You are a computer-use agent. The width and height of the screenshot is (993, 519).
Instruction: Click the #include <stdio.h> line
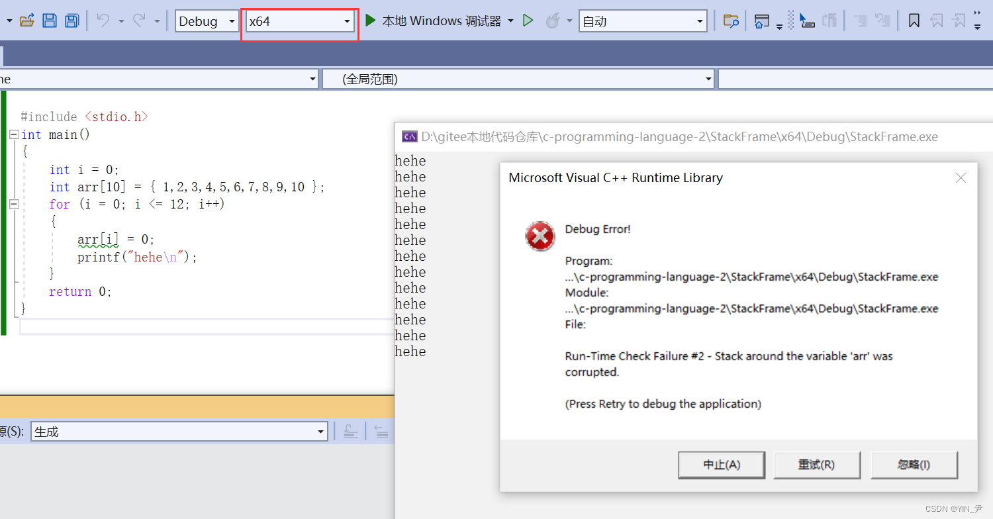[85, 117]
